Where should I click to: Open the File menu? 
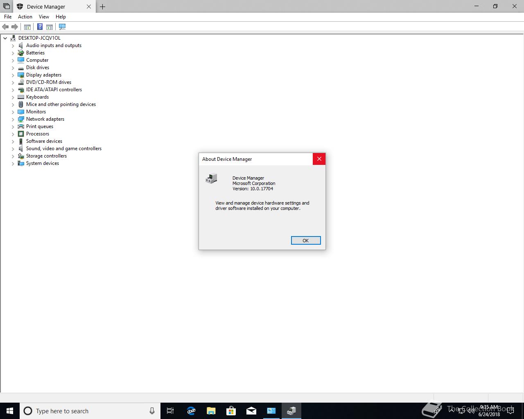(8, 17)
